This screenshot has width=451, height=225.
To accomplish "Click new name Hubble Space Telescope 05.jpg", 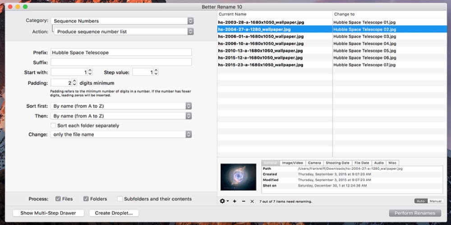I will click(365, 51).
